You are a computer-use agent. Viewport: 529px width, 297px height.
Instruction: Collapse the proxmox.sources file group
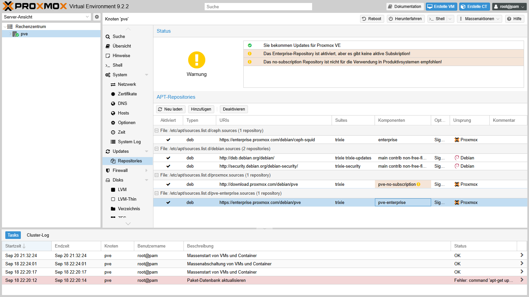tap(157, 175)
